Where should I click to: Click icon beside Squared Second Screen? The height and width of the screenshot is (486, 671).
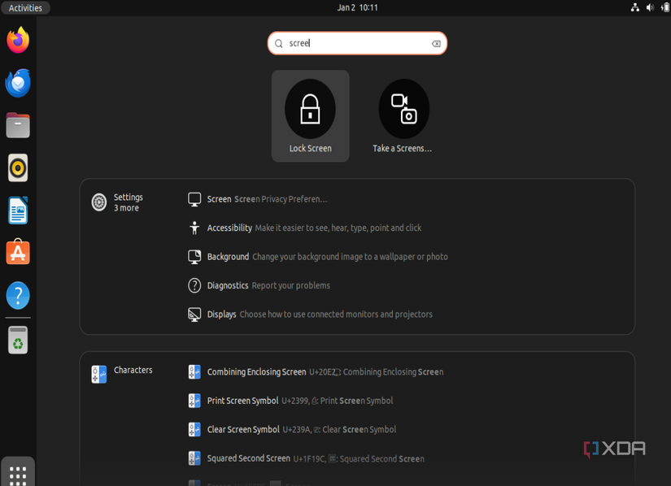(x=194, y=458)
